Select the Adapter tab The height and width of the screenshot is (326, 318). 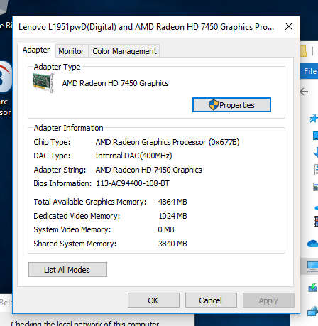pos(36,50)
